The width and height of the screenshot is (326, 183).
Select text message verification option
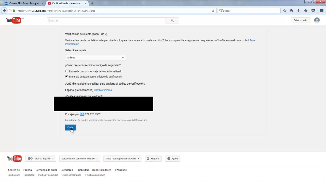67,77
